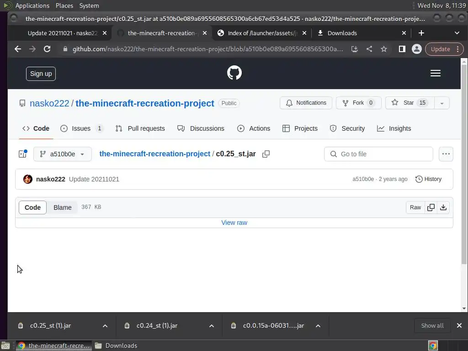Viewport: 468px width, 351px height.
Task: Click the Notifications button
Action: tap(306, 103)
